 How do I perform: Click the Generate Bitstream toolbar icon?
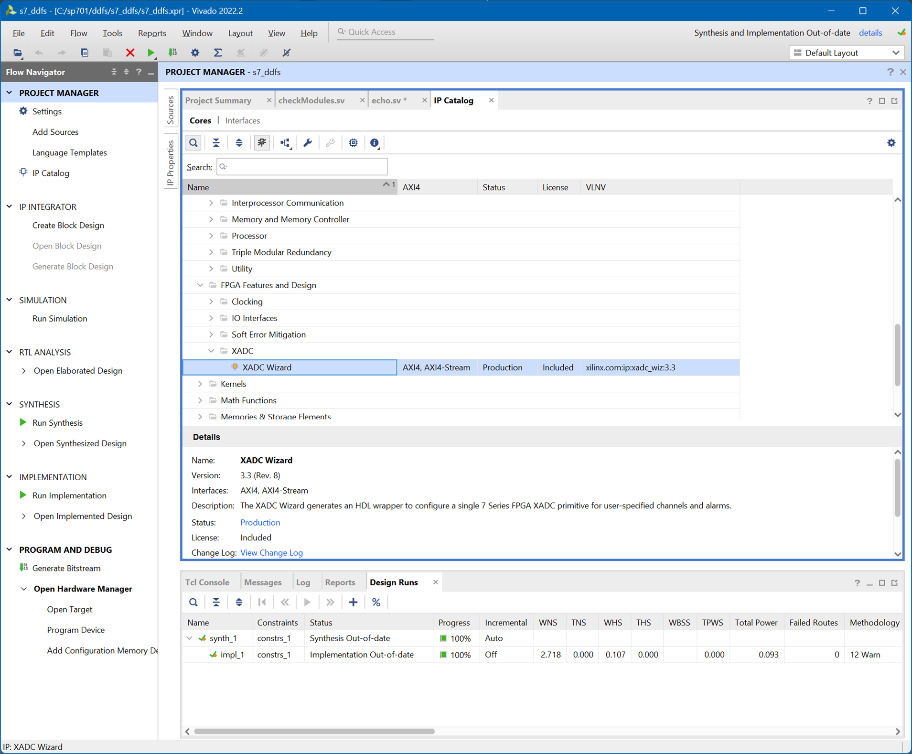click(172, 53)
